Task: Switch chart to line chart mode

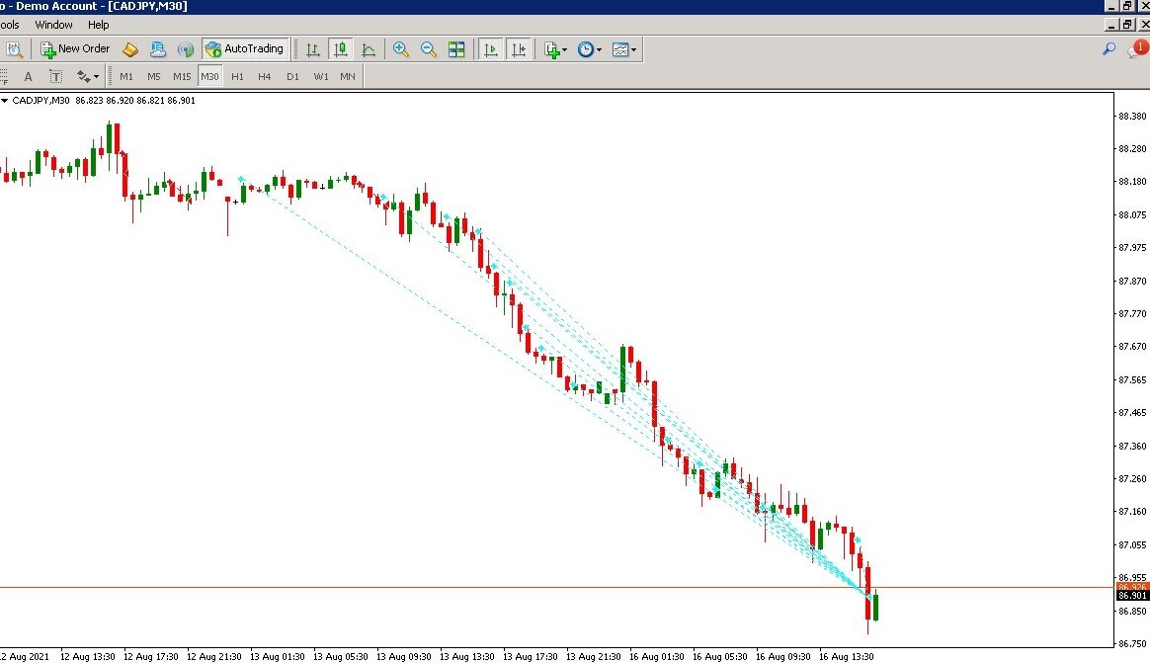Action: pos(369,49)
